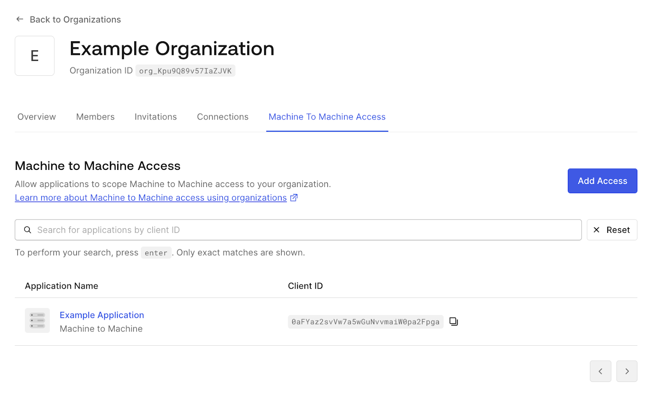Screen dimensions: 667x399
Task: Click the Application Name column header
Action: click(x=62, y=286)
